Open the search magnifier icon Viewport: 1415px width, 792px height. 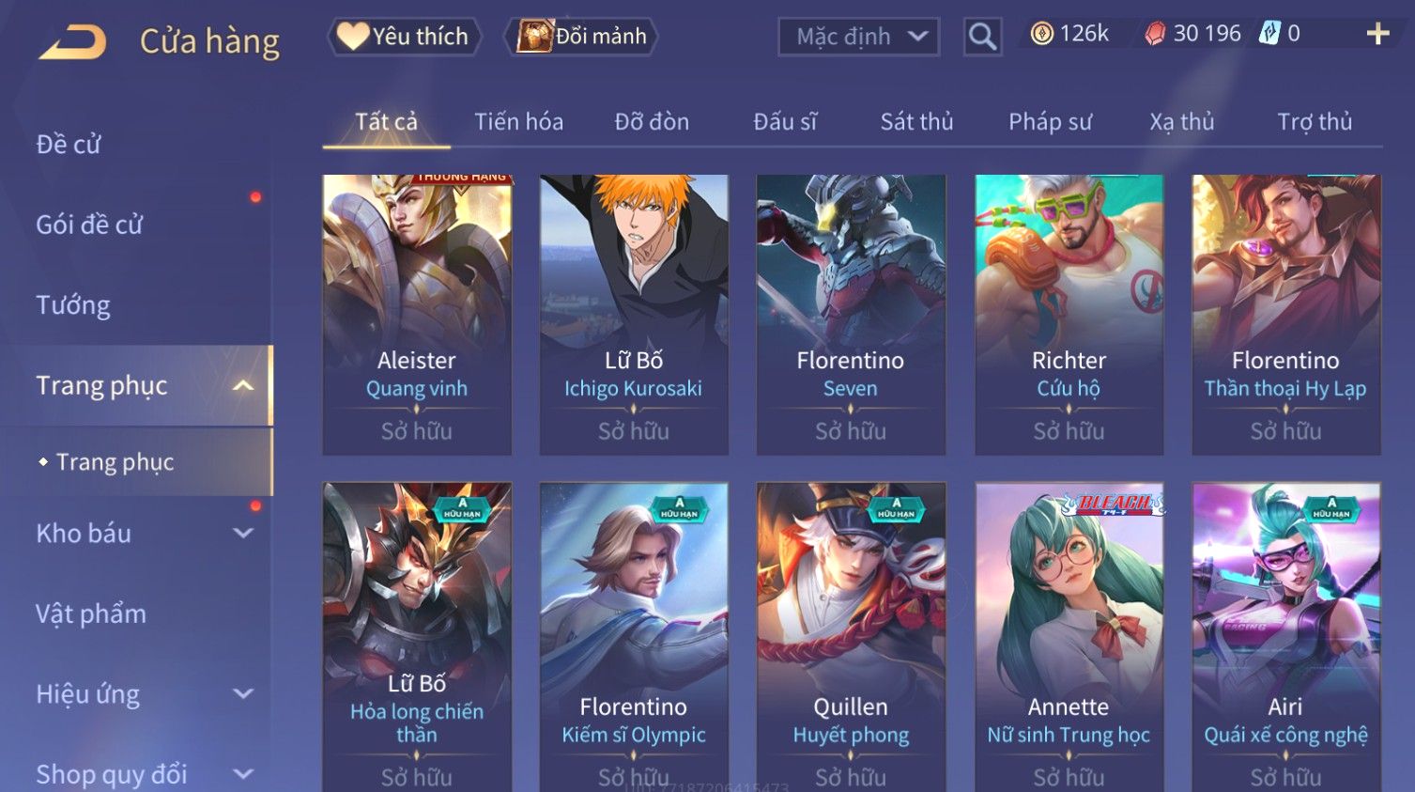tap(982, 37)
